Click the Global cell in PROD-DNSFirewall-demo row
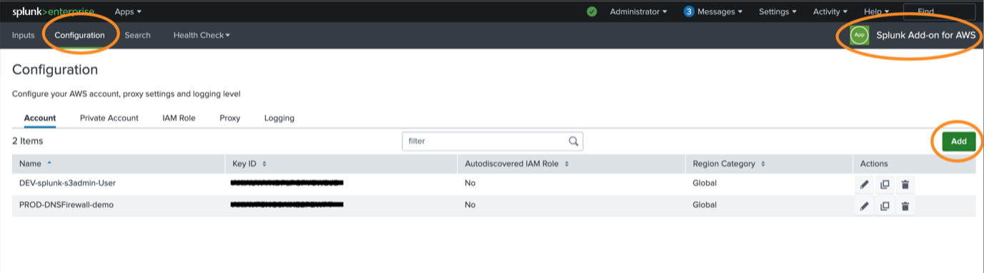The image size is (984, 273). coord(705,205)
